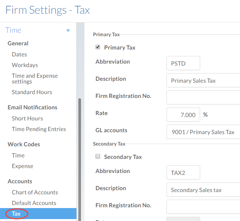The image size is (240, 221).
Task: Open the Chart of Accounts page
Action: (x=35, y=192)
